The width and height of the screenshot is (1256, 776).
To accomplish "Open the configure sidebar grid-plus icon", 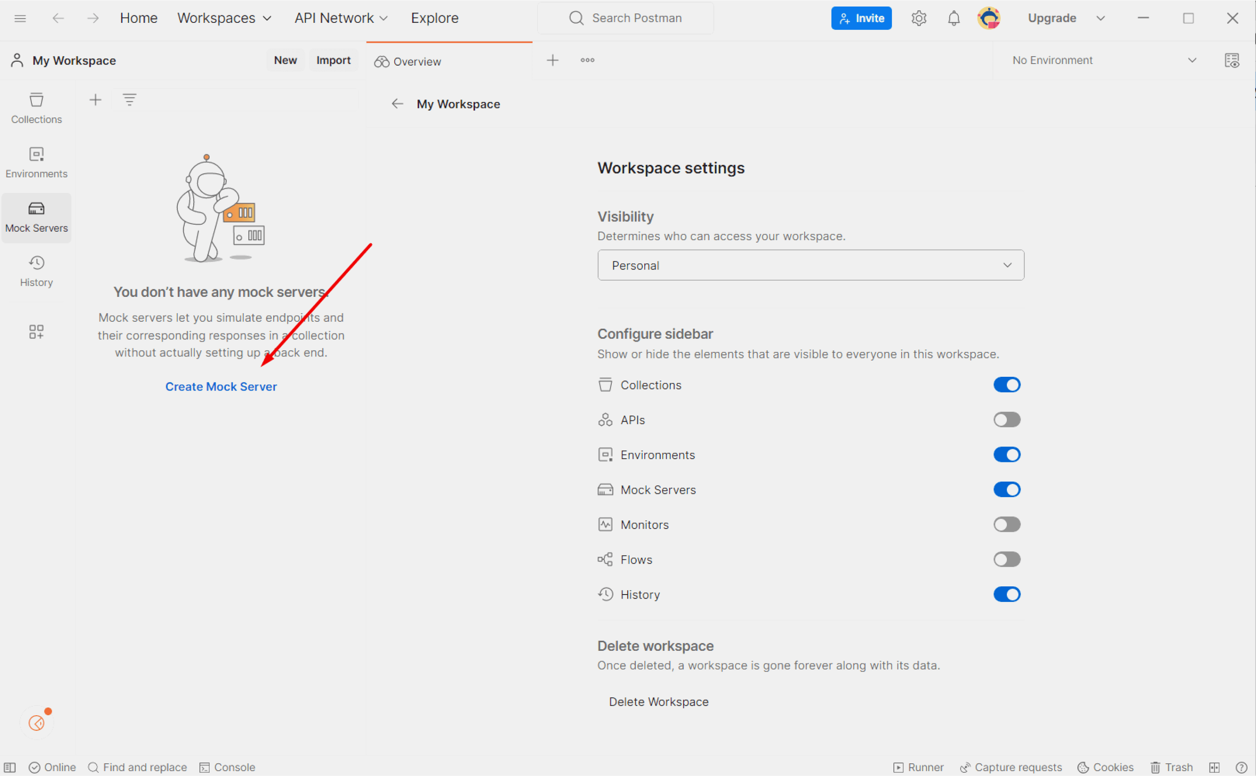I will pyautogui.click(x=36, y=332).
